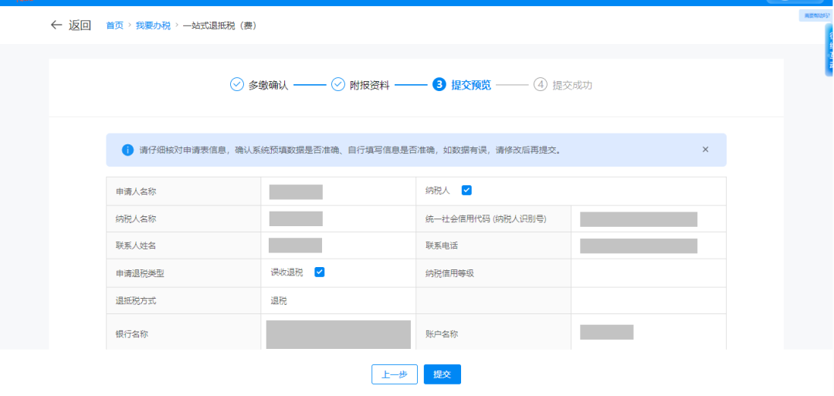This screenshot has height=396, width=834.
Task: Toggle the 误收退税 checkbox
Action: [x=320, y=272]
